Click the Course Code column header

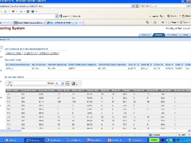pyautogui.click(x=46, y=90)
